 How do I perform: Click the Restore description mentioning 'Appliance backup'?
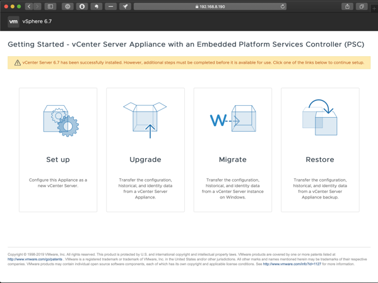320,188
